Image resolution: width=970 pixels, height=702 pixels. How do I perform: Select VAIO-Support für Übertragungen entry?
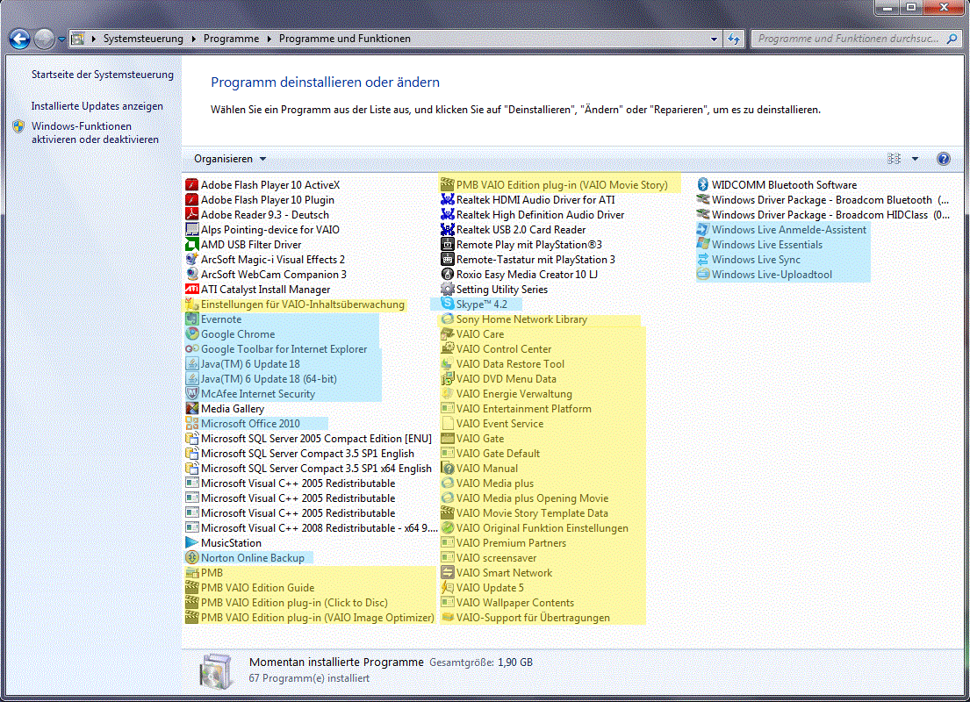point(526,618)
